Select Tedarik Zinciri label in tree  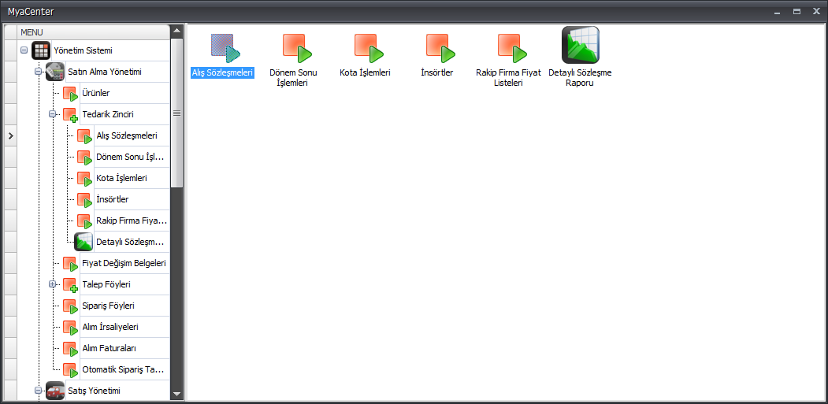click(x=108, y=114)
